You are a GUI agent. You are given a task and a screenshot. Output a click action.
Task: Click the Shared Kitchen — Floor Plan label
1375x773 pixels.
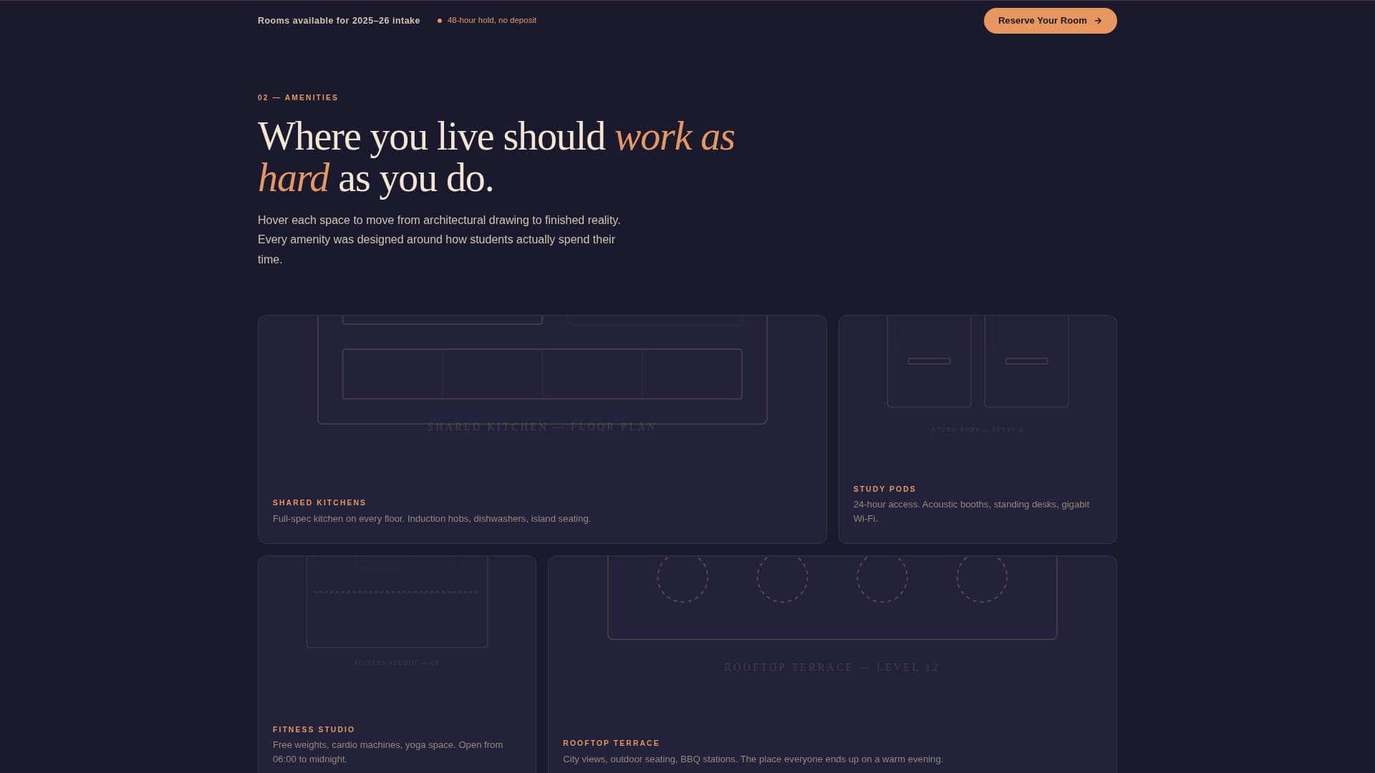click(542, 427)
